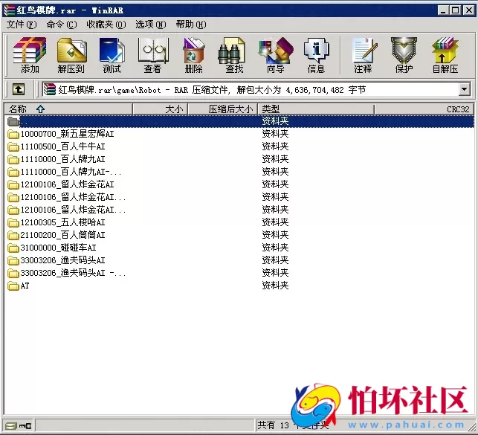
Task: Click the 注释 (Comment) toolbar icon
Action: click(364, 55)
